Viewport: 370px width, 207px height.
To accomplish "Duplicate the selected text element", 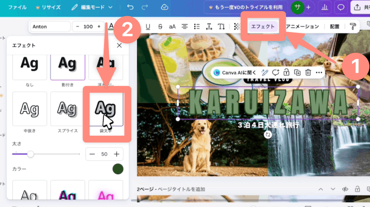I will coord(297,73).
